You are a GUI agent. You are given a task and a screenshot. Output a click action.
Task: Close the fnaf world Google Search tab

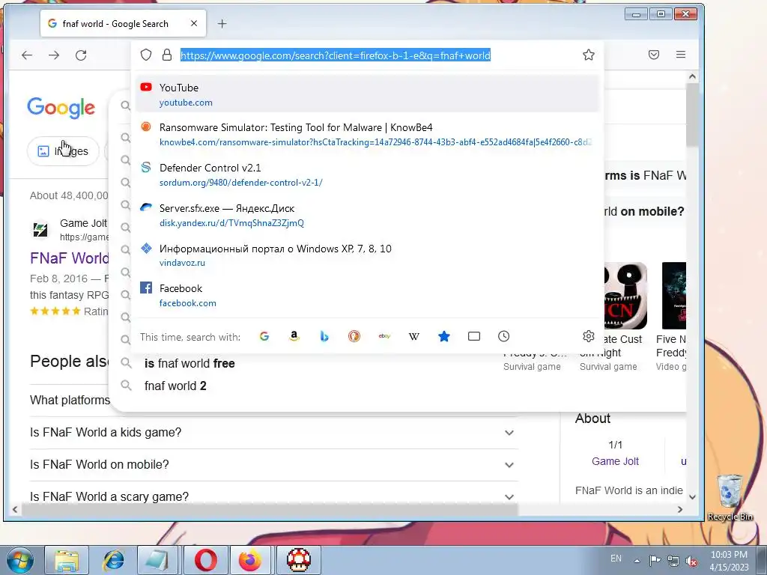[194, 23]
